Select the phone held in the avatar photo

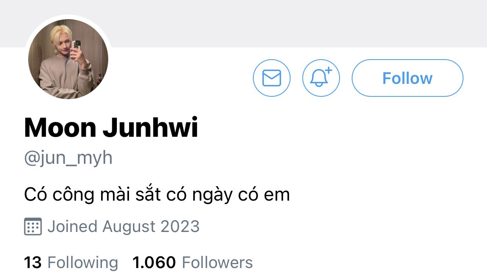(77, 46)
